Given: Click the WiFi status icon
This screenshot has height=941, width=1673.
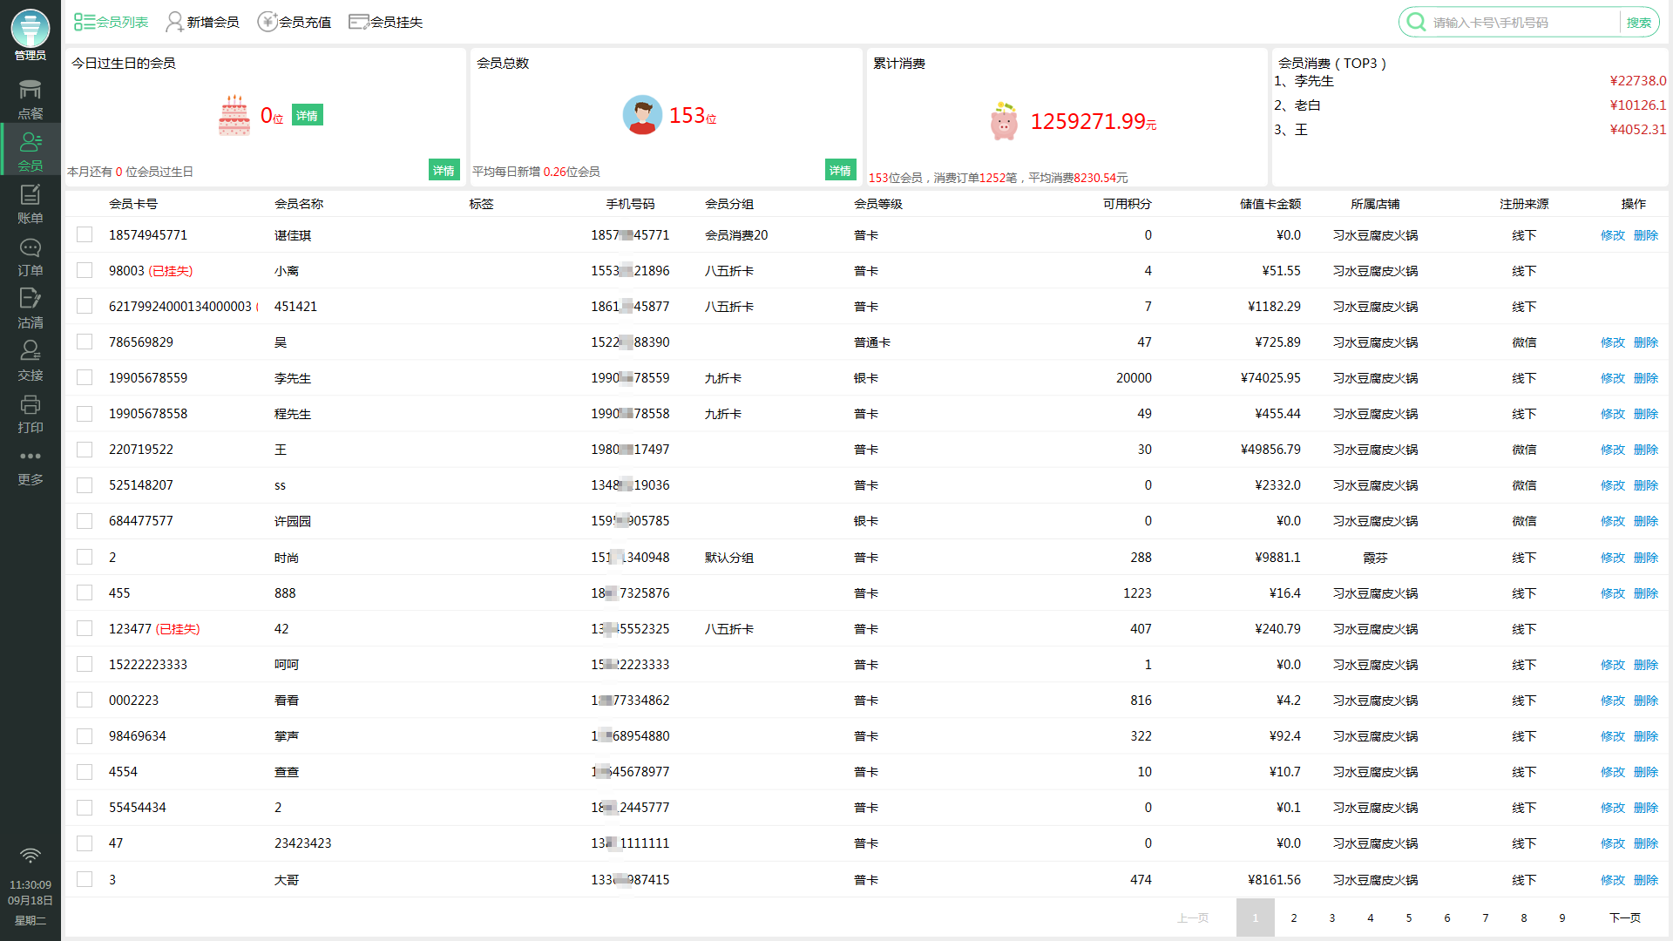Looking at the screenshot, I should (30, 856).
